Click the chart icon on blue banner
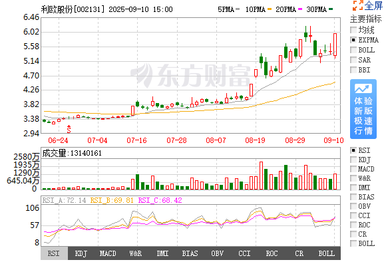The image size is (388, 262). (363, 88)
